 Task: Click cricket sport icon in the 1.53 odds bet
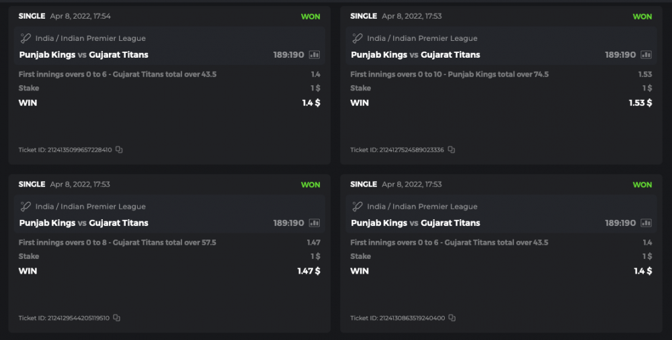pyautogui.click(x=358, y=38)
